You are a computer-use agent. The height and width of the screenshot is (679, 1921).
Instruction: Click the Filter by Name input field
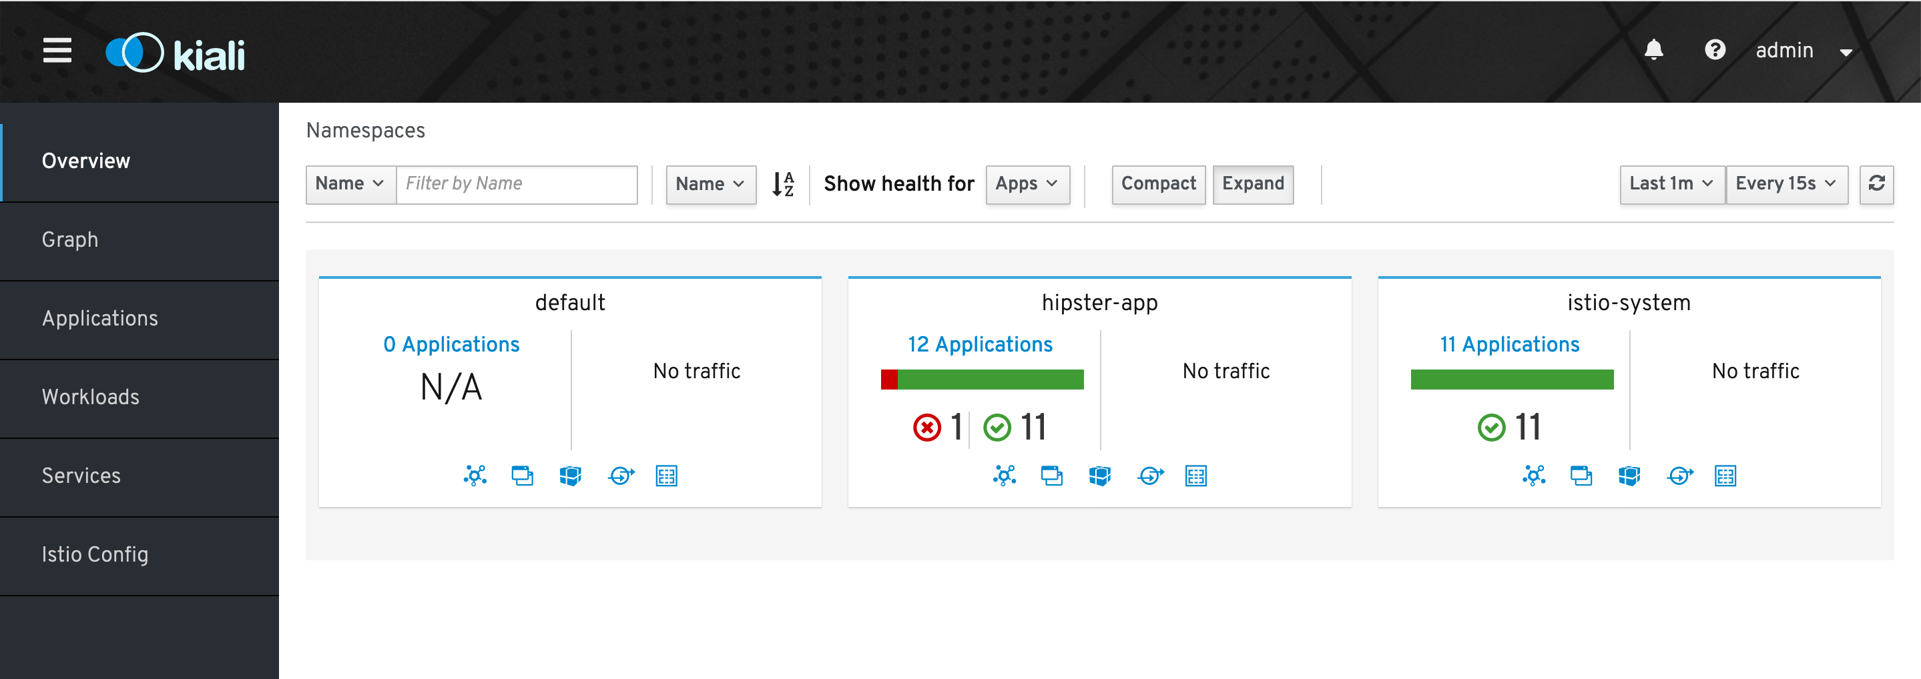pos(516,184)
